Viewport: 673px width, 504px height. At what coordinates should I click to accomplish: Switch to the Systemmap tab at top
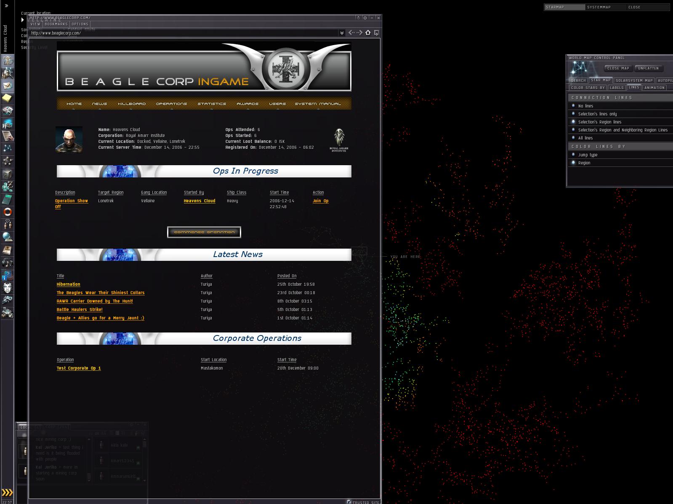(x=606, y=7)
